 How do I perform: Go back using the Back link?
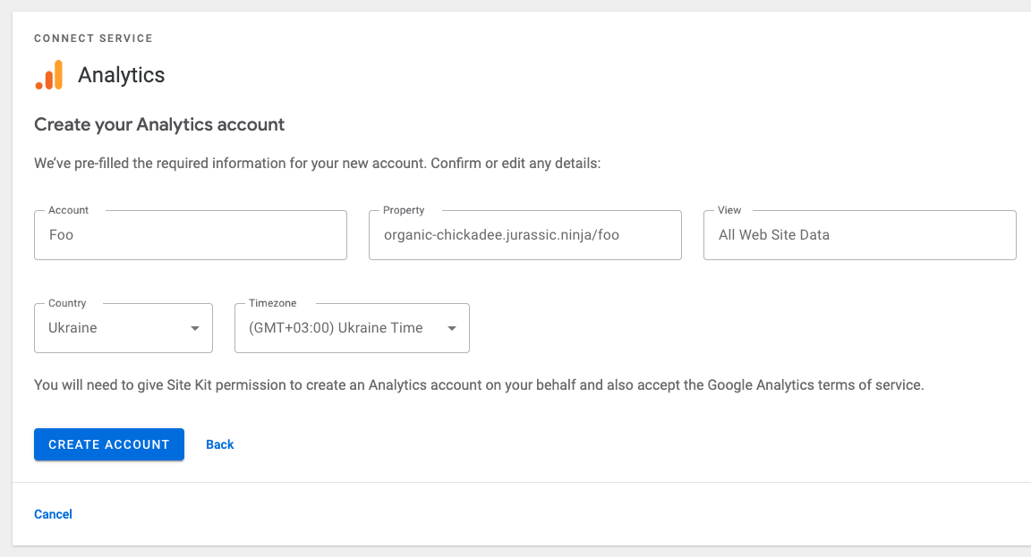(219, 444)
